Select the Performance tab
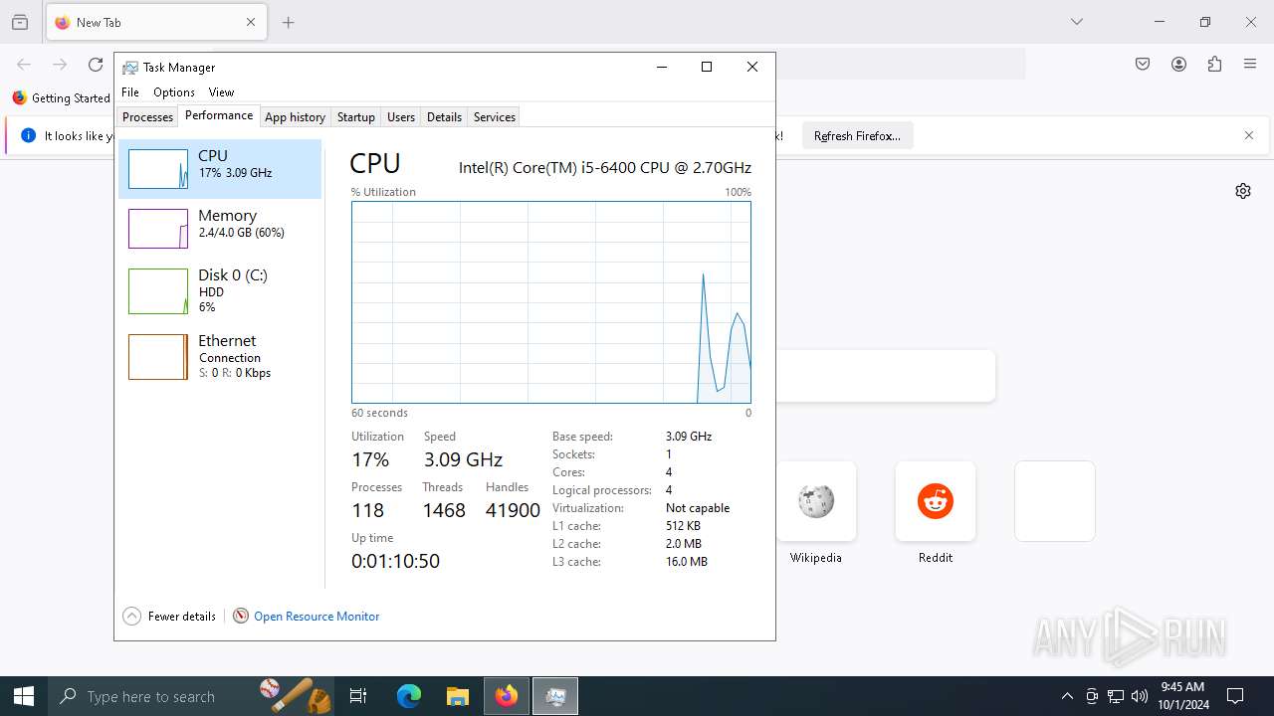This screenshot has height=716, width=1274. 219,115
